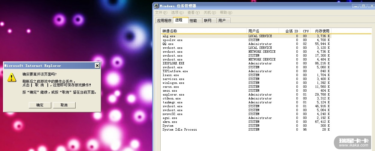The image size is (375, 151).
Task: Open the 文件(F) menu in Task Manager
Action: (x=161, y=13)
